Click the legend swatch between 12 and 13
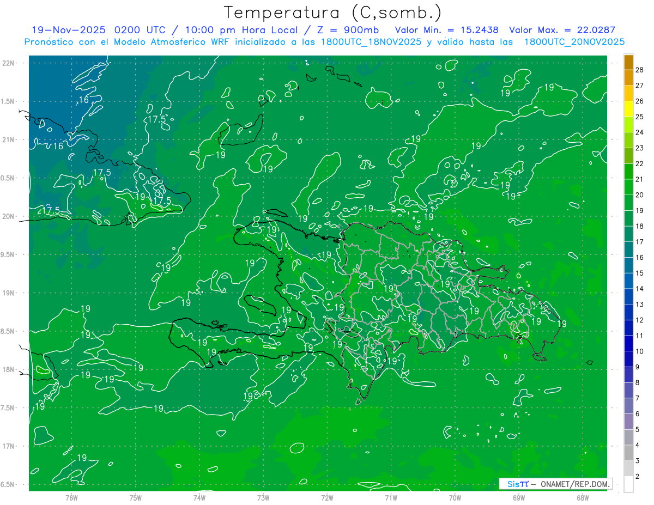Screen dimensions: 654x505 (x=628, y=312)
